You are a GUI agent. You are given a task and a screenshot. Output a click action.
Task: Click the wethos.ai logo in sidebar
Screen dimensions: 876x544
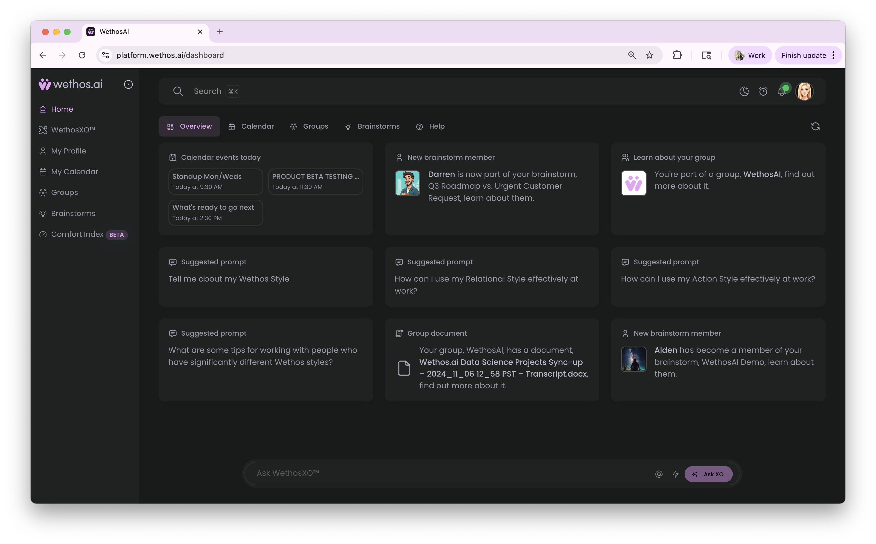coord(71,84)
